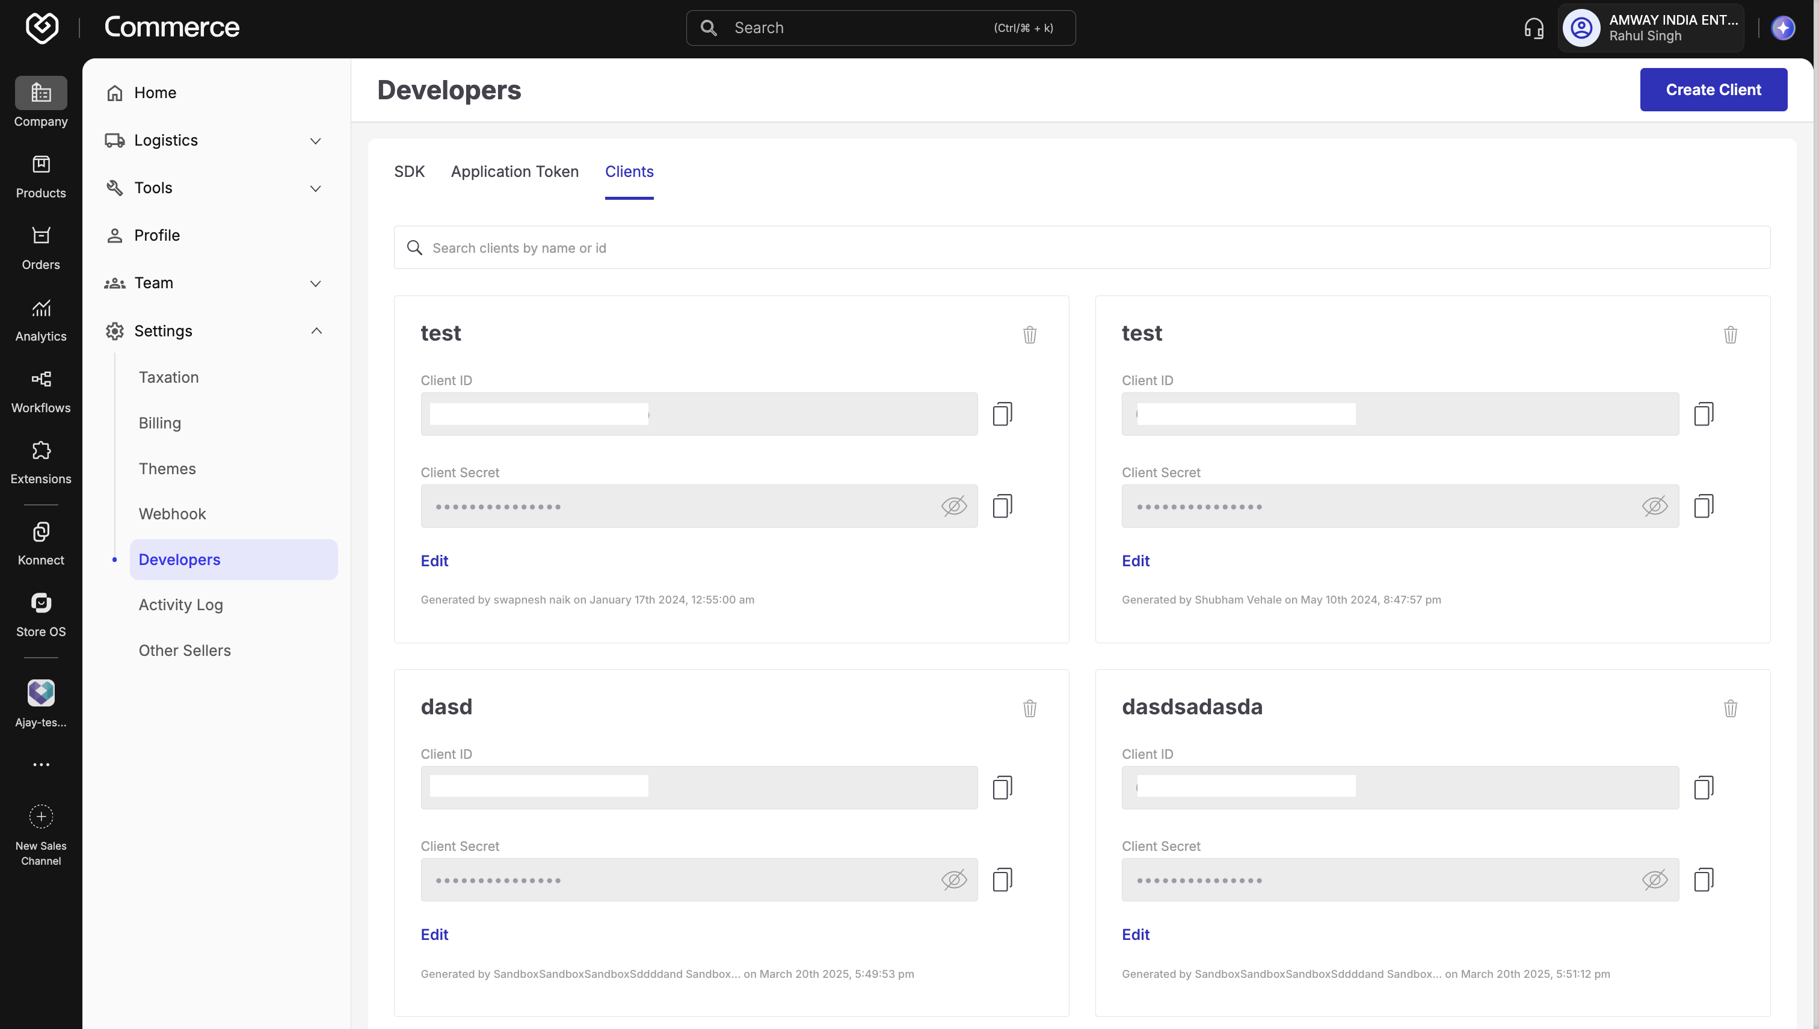Switch to the SDK tab
The image size is (1819, 1029).
coord(409,171)
